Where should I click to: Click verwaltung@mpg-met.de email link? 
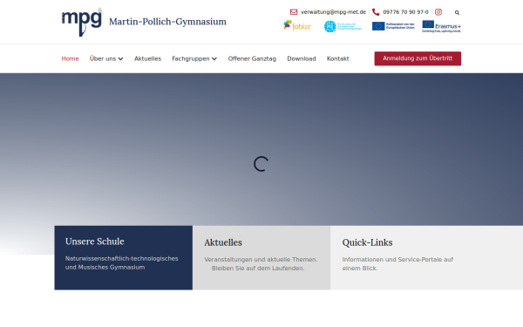pyautogui.click(x=334, y=12)
